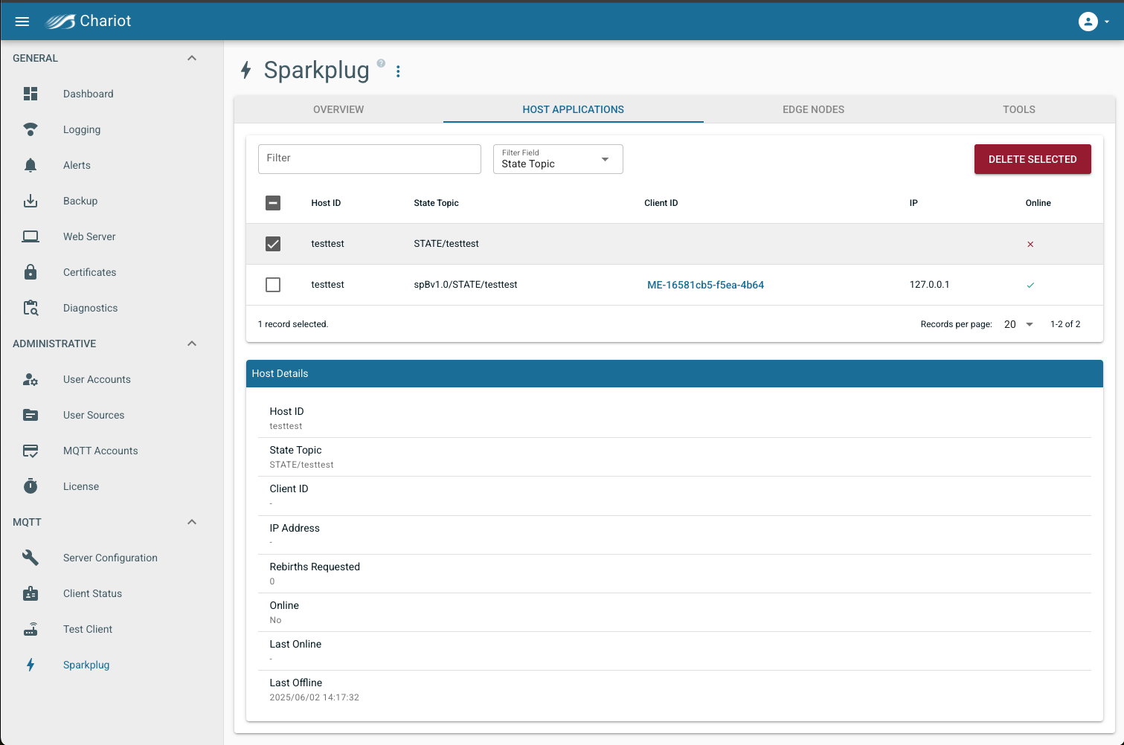Viewport: 1124px width, 745px height.
Task: Uncheck the STATE/testtest row checkbox
Action: click(x=273, y=244)
